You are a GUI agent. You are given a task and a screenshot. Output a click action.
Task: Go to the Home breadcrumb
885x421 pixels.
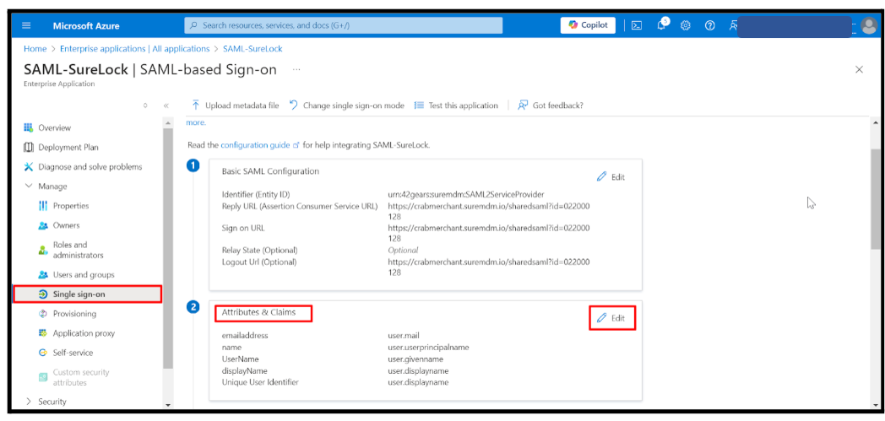coord(35,49)
